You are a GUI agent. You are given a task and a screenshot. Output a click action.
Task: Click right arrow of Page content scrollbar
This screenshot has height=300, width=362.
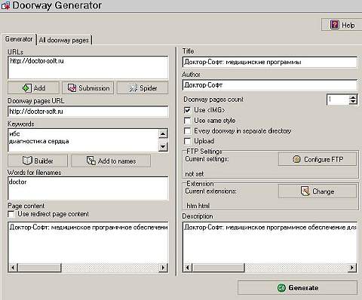point(163,268)
